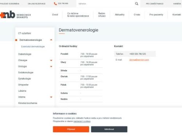
Task: Open the Pro zaměstnance top link
Action: [x=155, y=4]
